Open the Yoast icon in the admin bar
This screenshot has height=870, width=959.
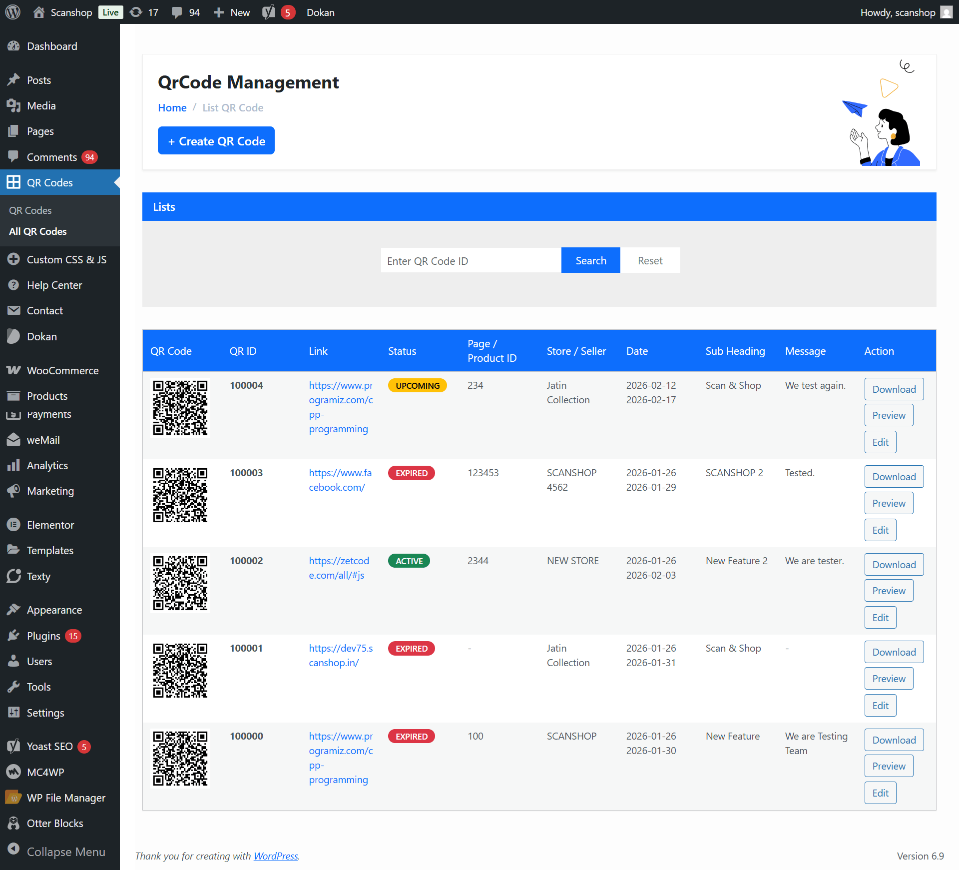tap(269, 12)
